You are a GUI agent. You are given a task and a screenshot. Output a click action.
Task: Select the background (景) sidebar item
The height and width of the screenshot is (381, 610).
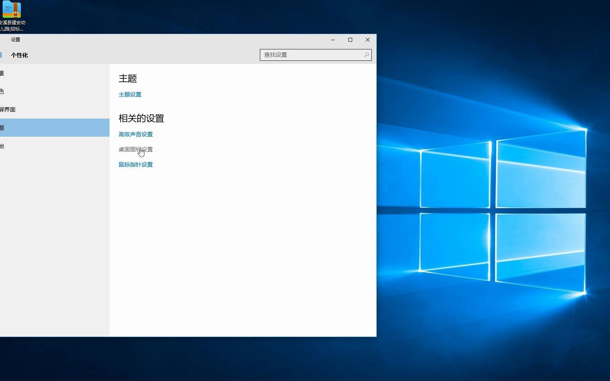[55, 73]
